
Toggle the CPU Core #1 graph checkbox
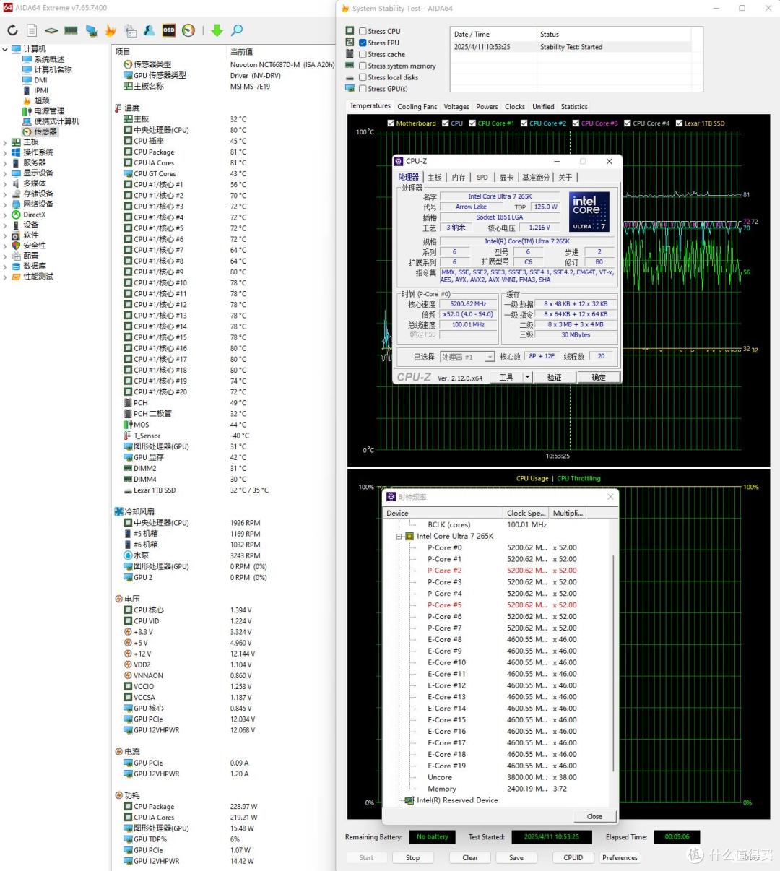(x=472, y=123)
